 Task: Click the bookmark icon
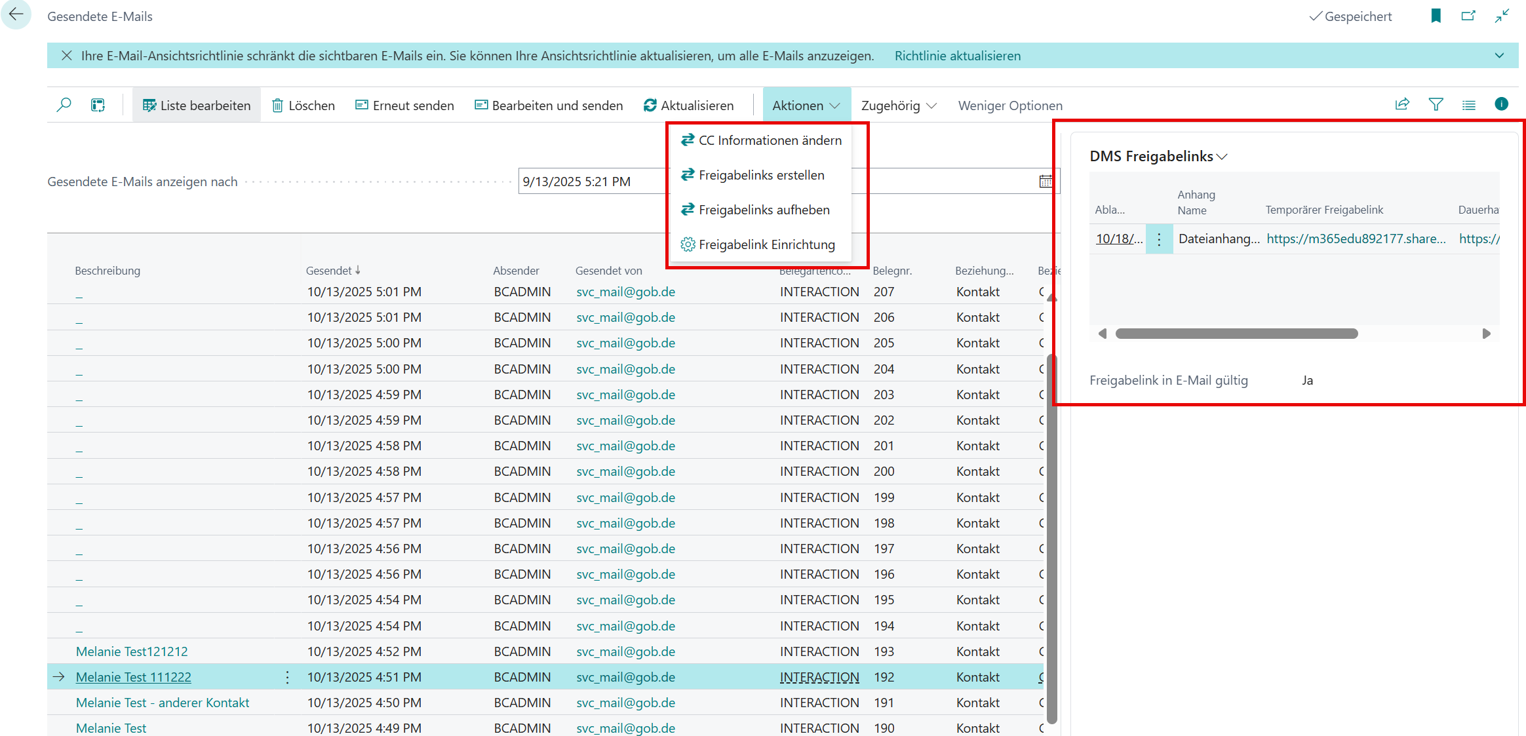pos(1436,16)
